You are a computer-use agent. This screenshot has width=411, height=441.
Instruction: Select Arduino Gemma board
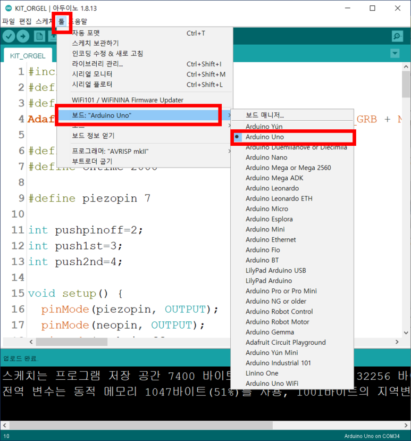tap(292, 332)
